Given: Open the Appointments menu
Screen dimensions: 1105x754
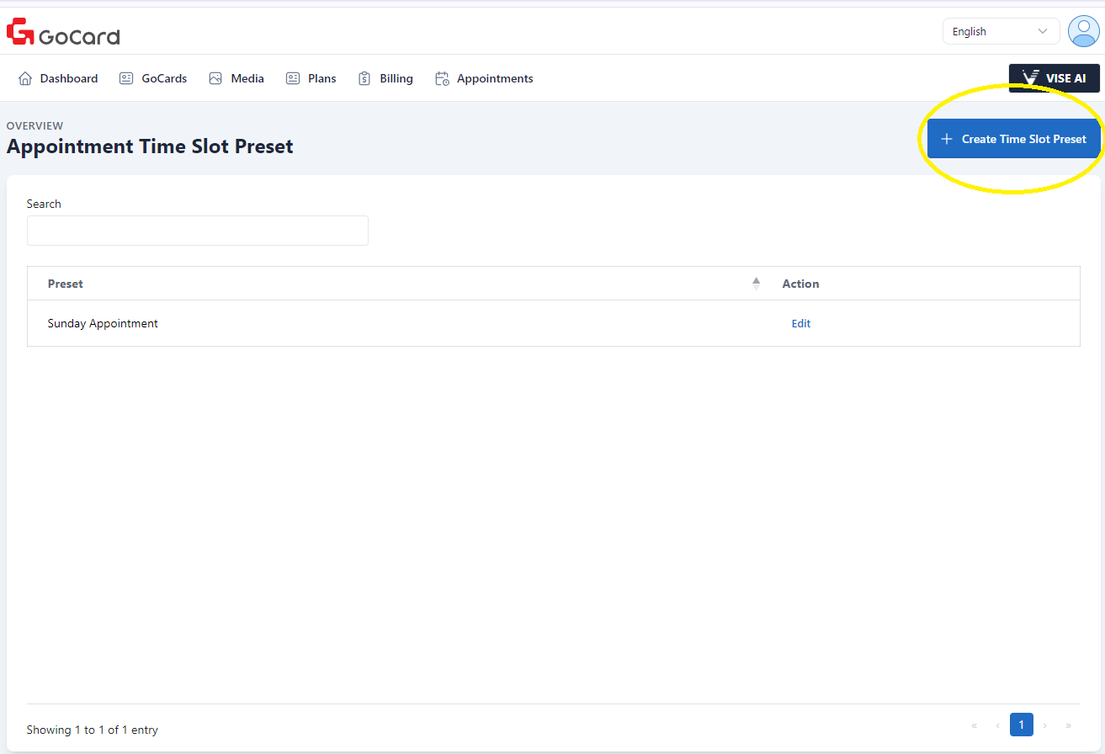Looking at the screenshot, I should click(x=495, y=78).
